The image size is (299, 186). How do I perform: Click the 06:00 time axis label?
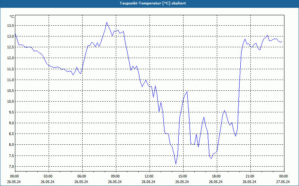point(82,176)
